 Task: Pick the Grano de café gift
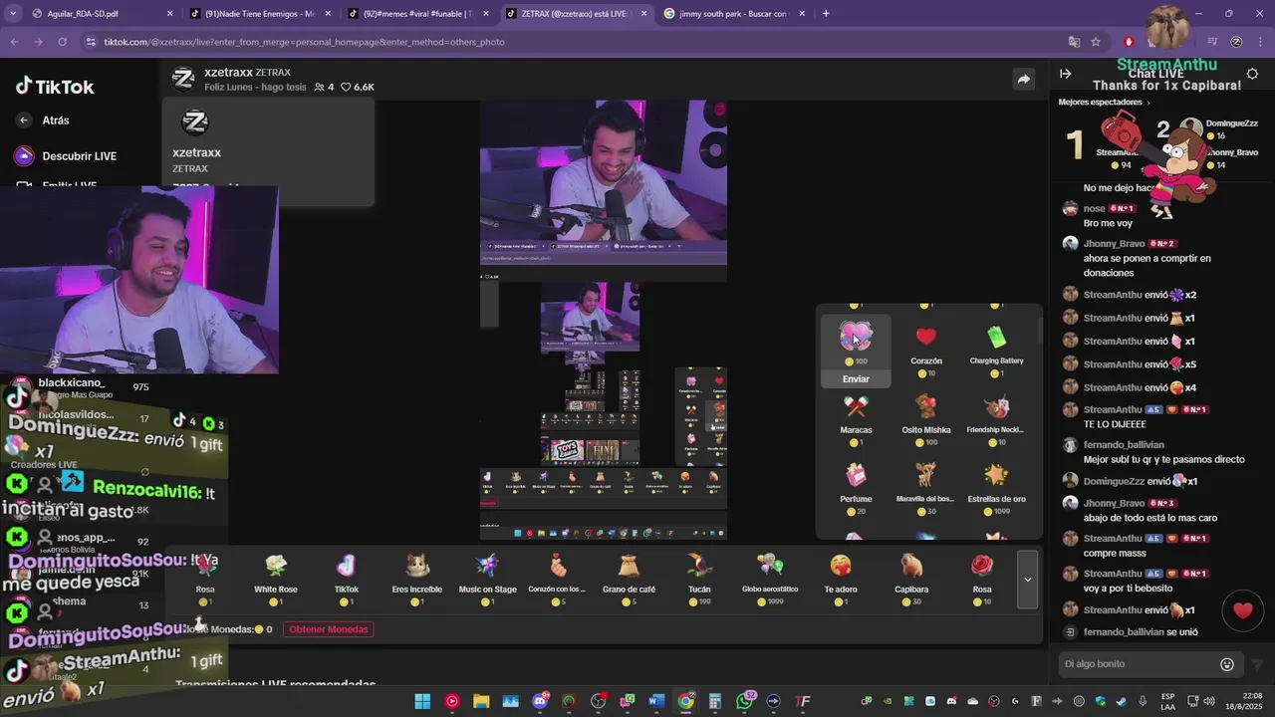point(629,579)
